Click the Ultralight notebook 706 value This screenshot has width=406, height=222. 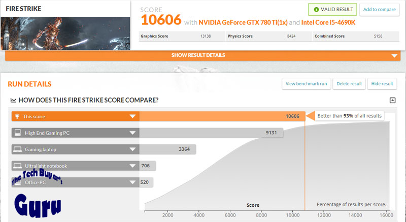146,166
